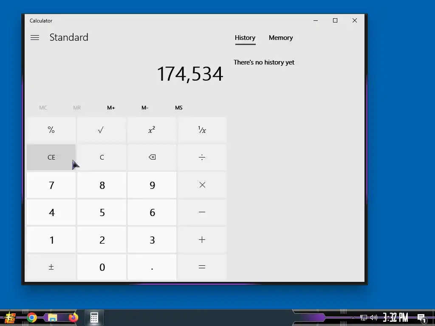
Task: Click the equals key
Action: click(x=202, y=267)
